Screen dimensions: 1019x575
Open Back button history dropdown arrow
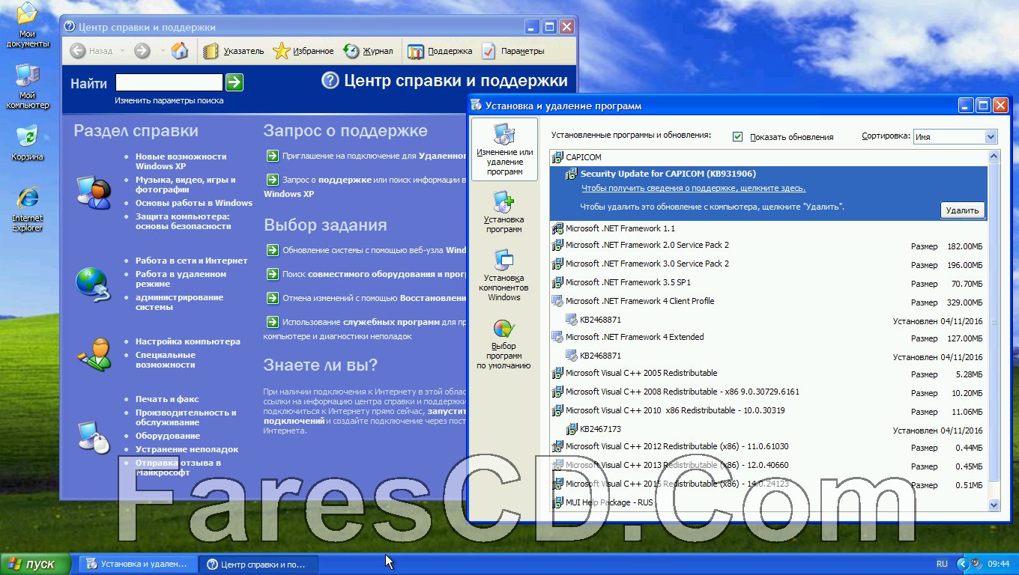(121, 51)
